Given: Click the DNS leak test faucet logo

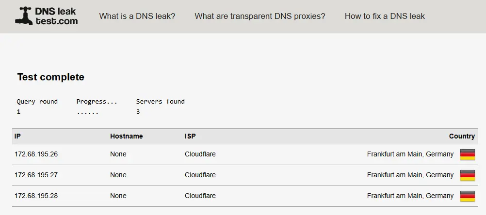Looking at the screenshot, I should point(24,16).
